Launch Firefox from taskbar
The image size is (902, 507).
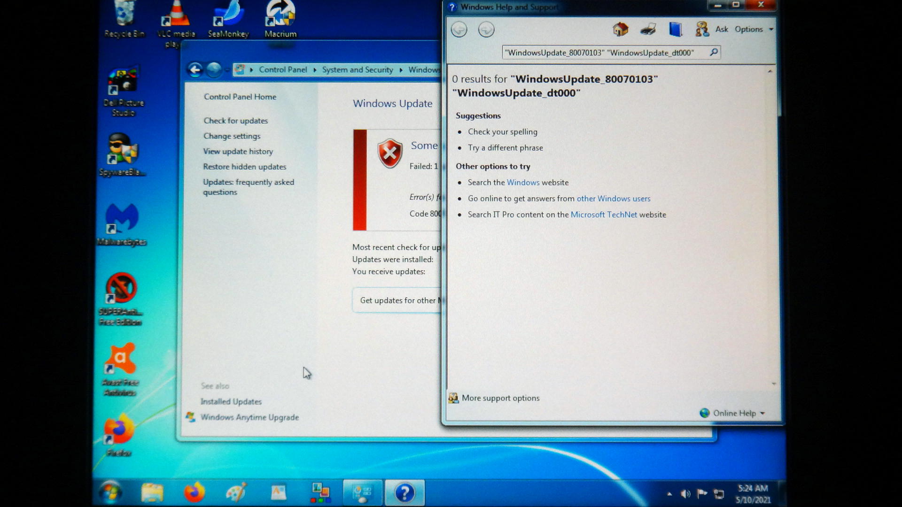point(194,493)
